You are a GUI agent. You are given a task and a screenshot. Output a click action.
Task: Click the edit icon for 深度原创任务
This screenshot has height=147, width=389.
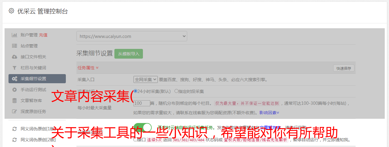click(14, 111)
